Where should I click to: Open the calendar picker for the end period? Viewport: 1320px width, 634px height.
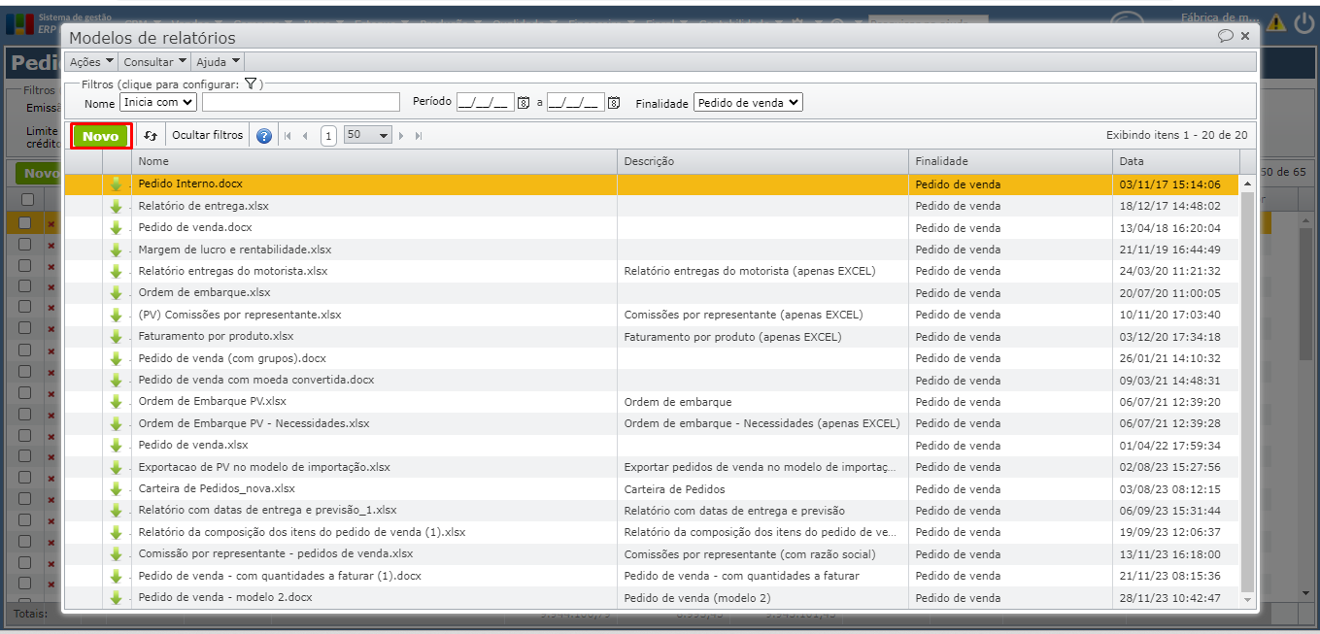coord(613,103)
